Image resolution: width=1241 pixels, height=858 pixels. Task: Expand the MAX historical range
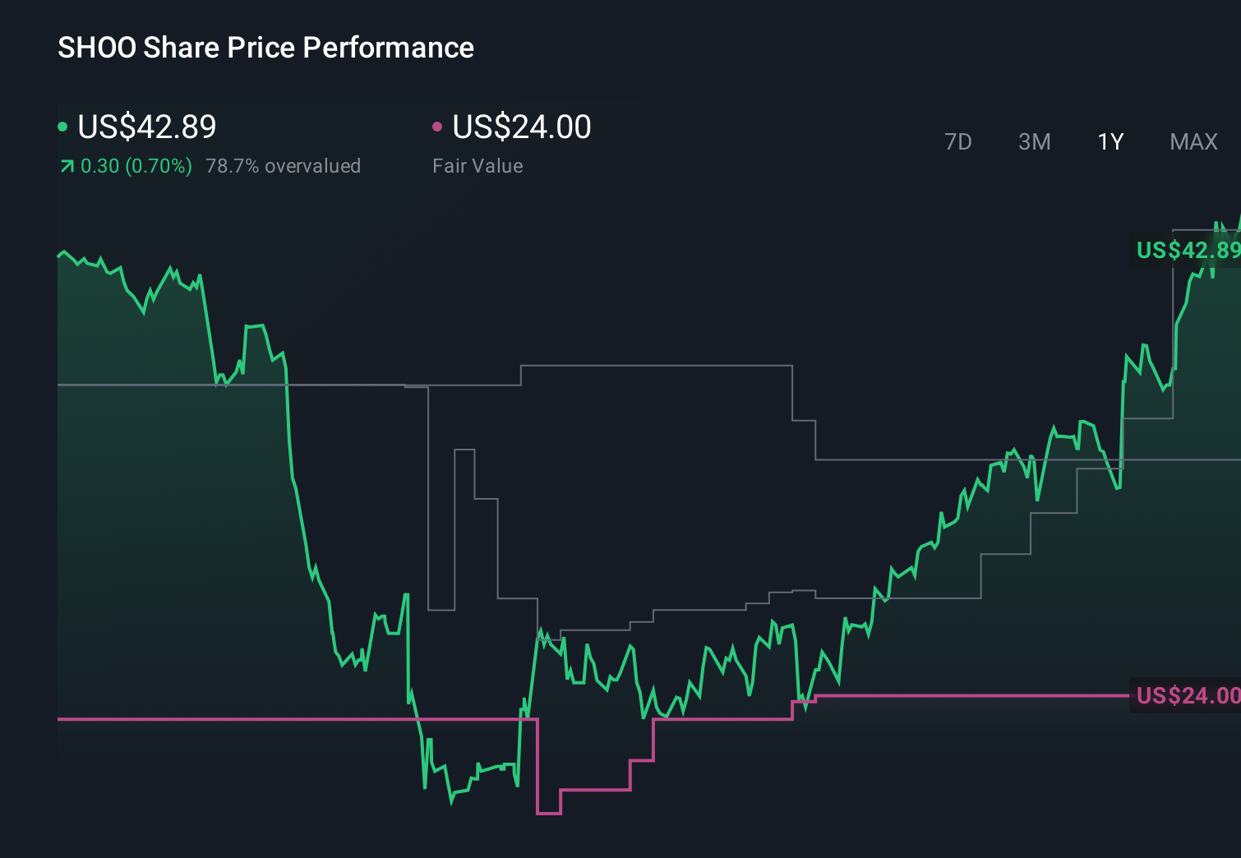tap(1193, 141)
